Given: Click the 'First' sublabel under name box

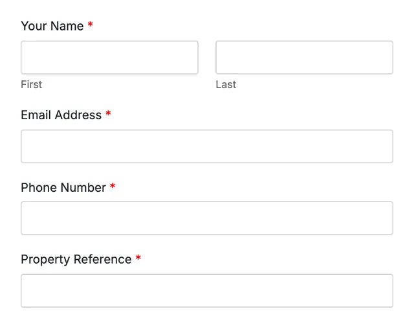Looking at the screenshot, I should coord(32,85).
